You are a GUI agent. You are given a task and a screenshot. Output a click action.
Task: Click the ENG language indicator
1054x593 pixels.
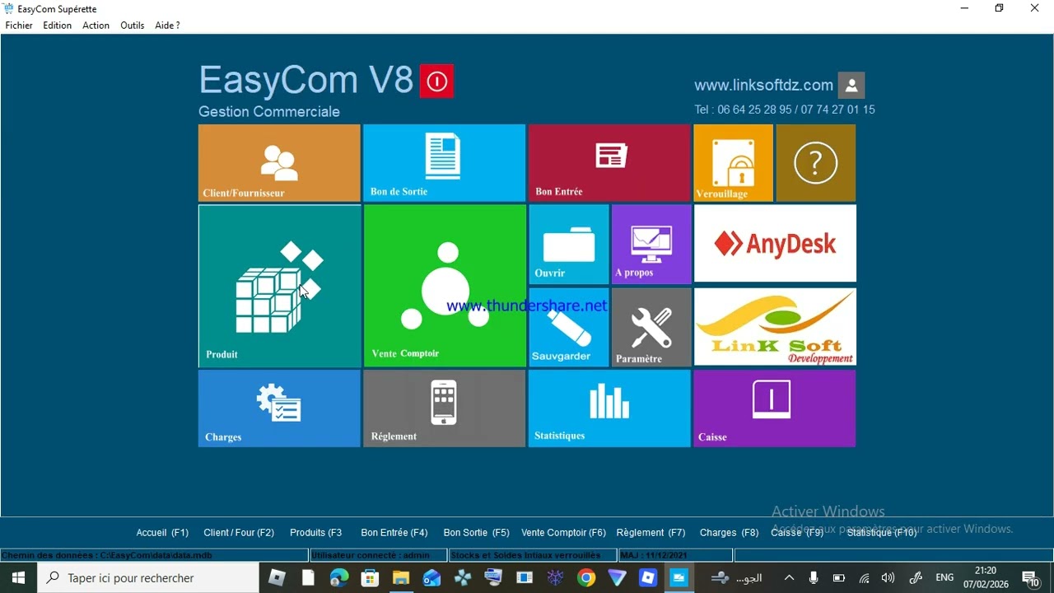tap(944, 578)
